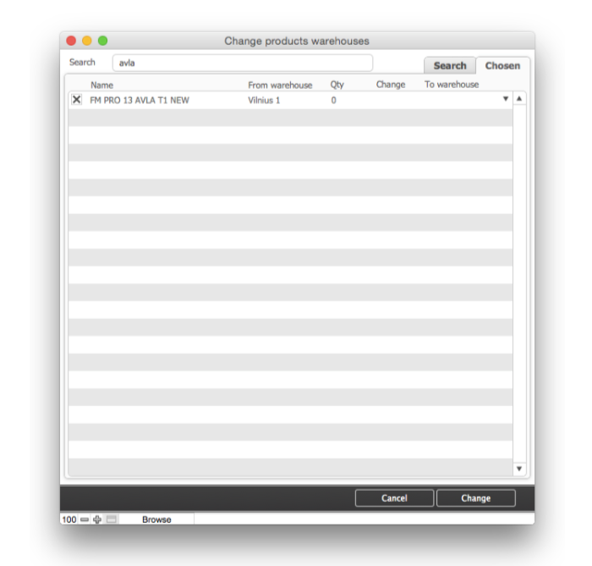
Task: Open the To warehouse dropdown arrow
Action: [x=506, y=99]
